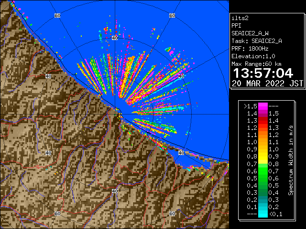306x229 pixels.
Task: Pick the red band of the color scale
Action: (263, 121)
